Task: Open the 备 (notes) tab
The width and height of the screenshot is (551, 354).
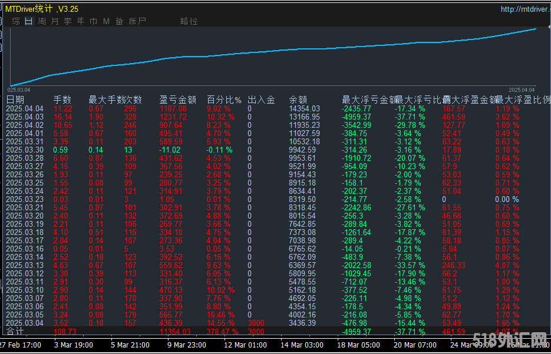Action: pyautogui.click(x=119, y=21)
